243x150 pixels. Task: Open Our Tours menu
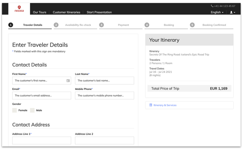(39, 12)
